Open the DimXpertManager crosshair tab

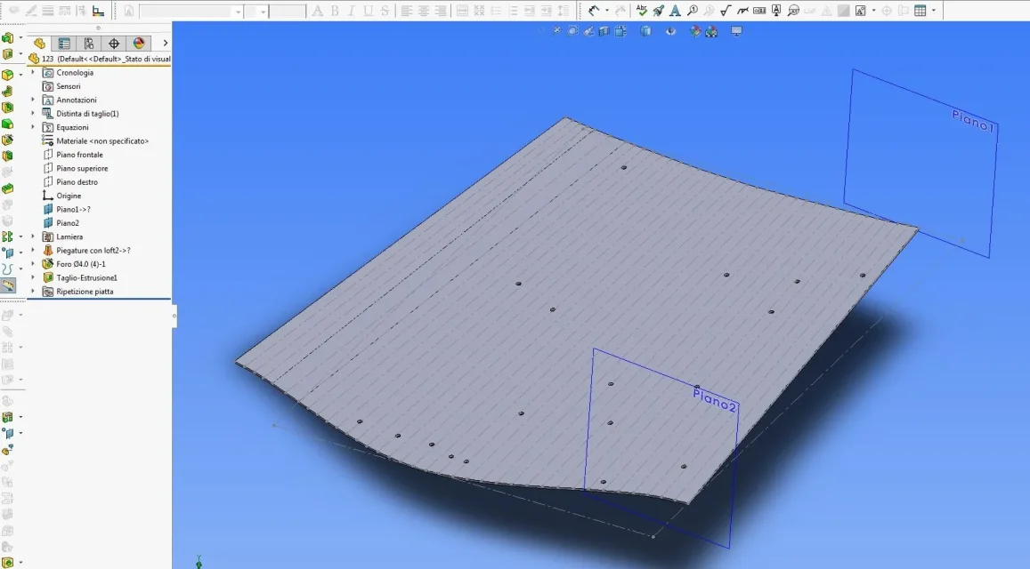[x=114, y=44]
